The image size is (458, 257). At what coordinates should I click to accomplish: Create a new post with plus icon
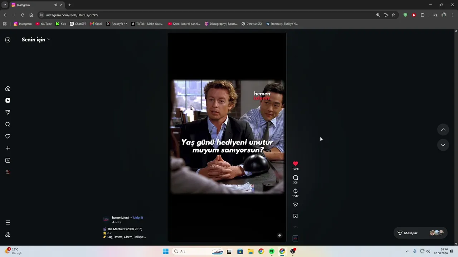pyautogui.click(x=8, y=148)
